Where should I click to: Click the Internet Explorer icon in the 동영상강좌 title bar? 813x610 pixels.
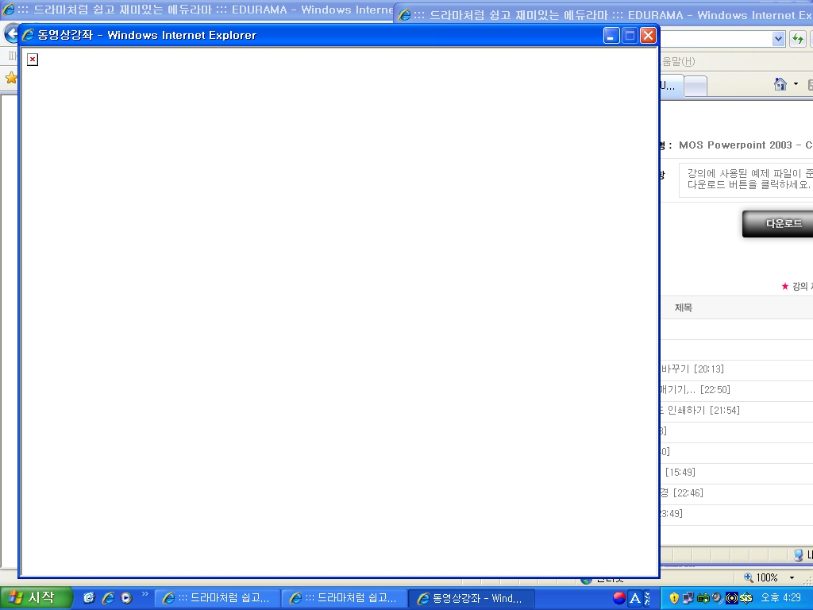(28, 35)
